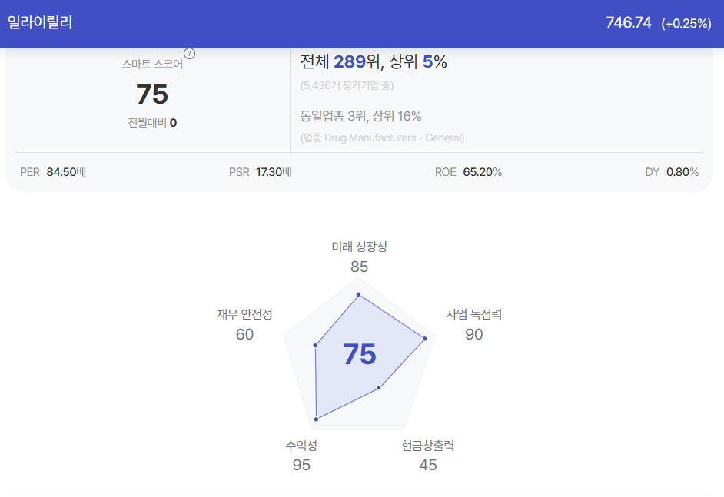Click the 일라이릴리 company name in header

coord(40,22)
